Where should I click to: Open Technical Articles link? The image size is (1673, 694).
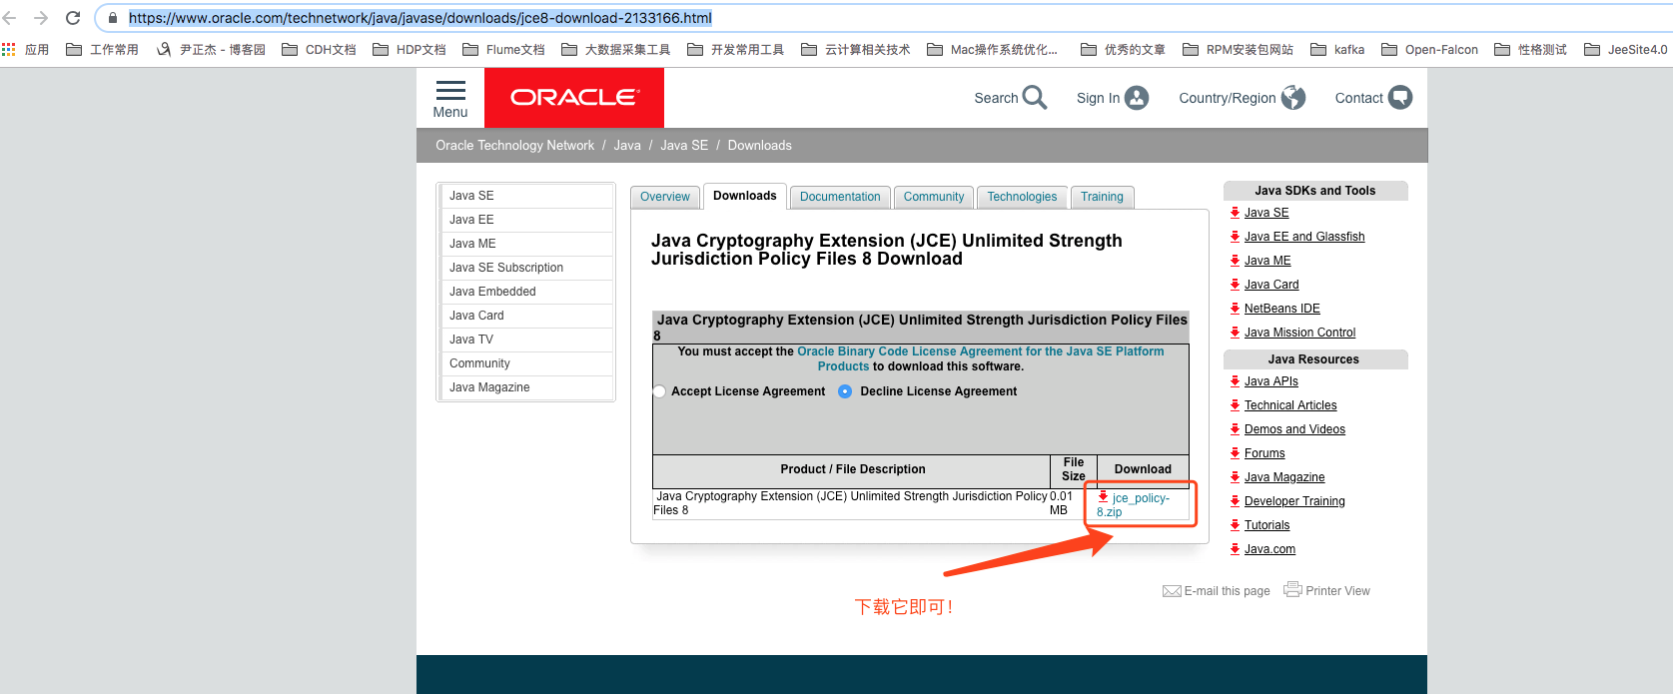(1290, 405)
